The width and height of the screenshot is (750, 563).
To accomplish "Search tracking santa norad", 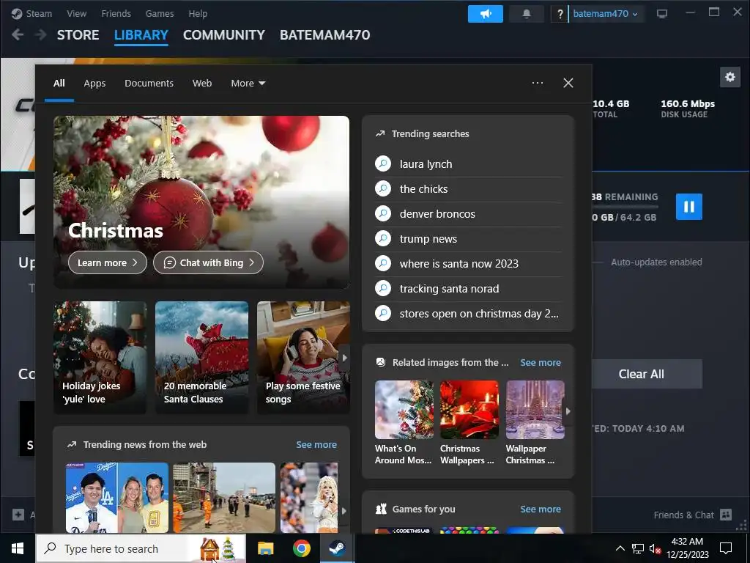I will 468,289.
